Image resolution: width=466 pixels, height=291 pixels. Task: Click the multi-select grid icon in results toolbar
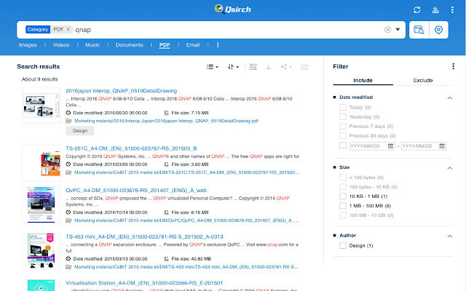pyautogui.click(x=253, y=67)
